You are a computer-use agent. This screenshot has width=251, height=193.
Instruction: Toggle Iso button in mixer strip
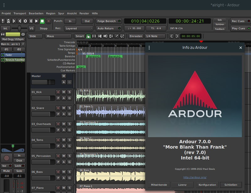(x=6, y=166)
